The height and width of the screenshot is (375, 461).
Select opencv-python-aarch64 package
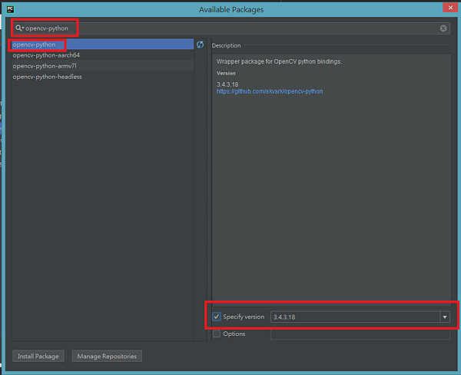point(102,55)
